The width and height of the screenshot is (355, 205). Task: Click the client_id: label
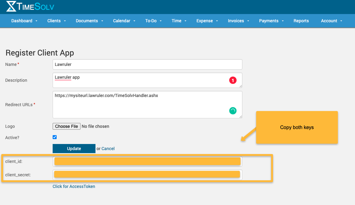(x=14, y=161)
